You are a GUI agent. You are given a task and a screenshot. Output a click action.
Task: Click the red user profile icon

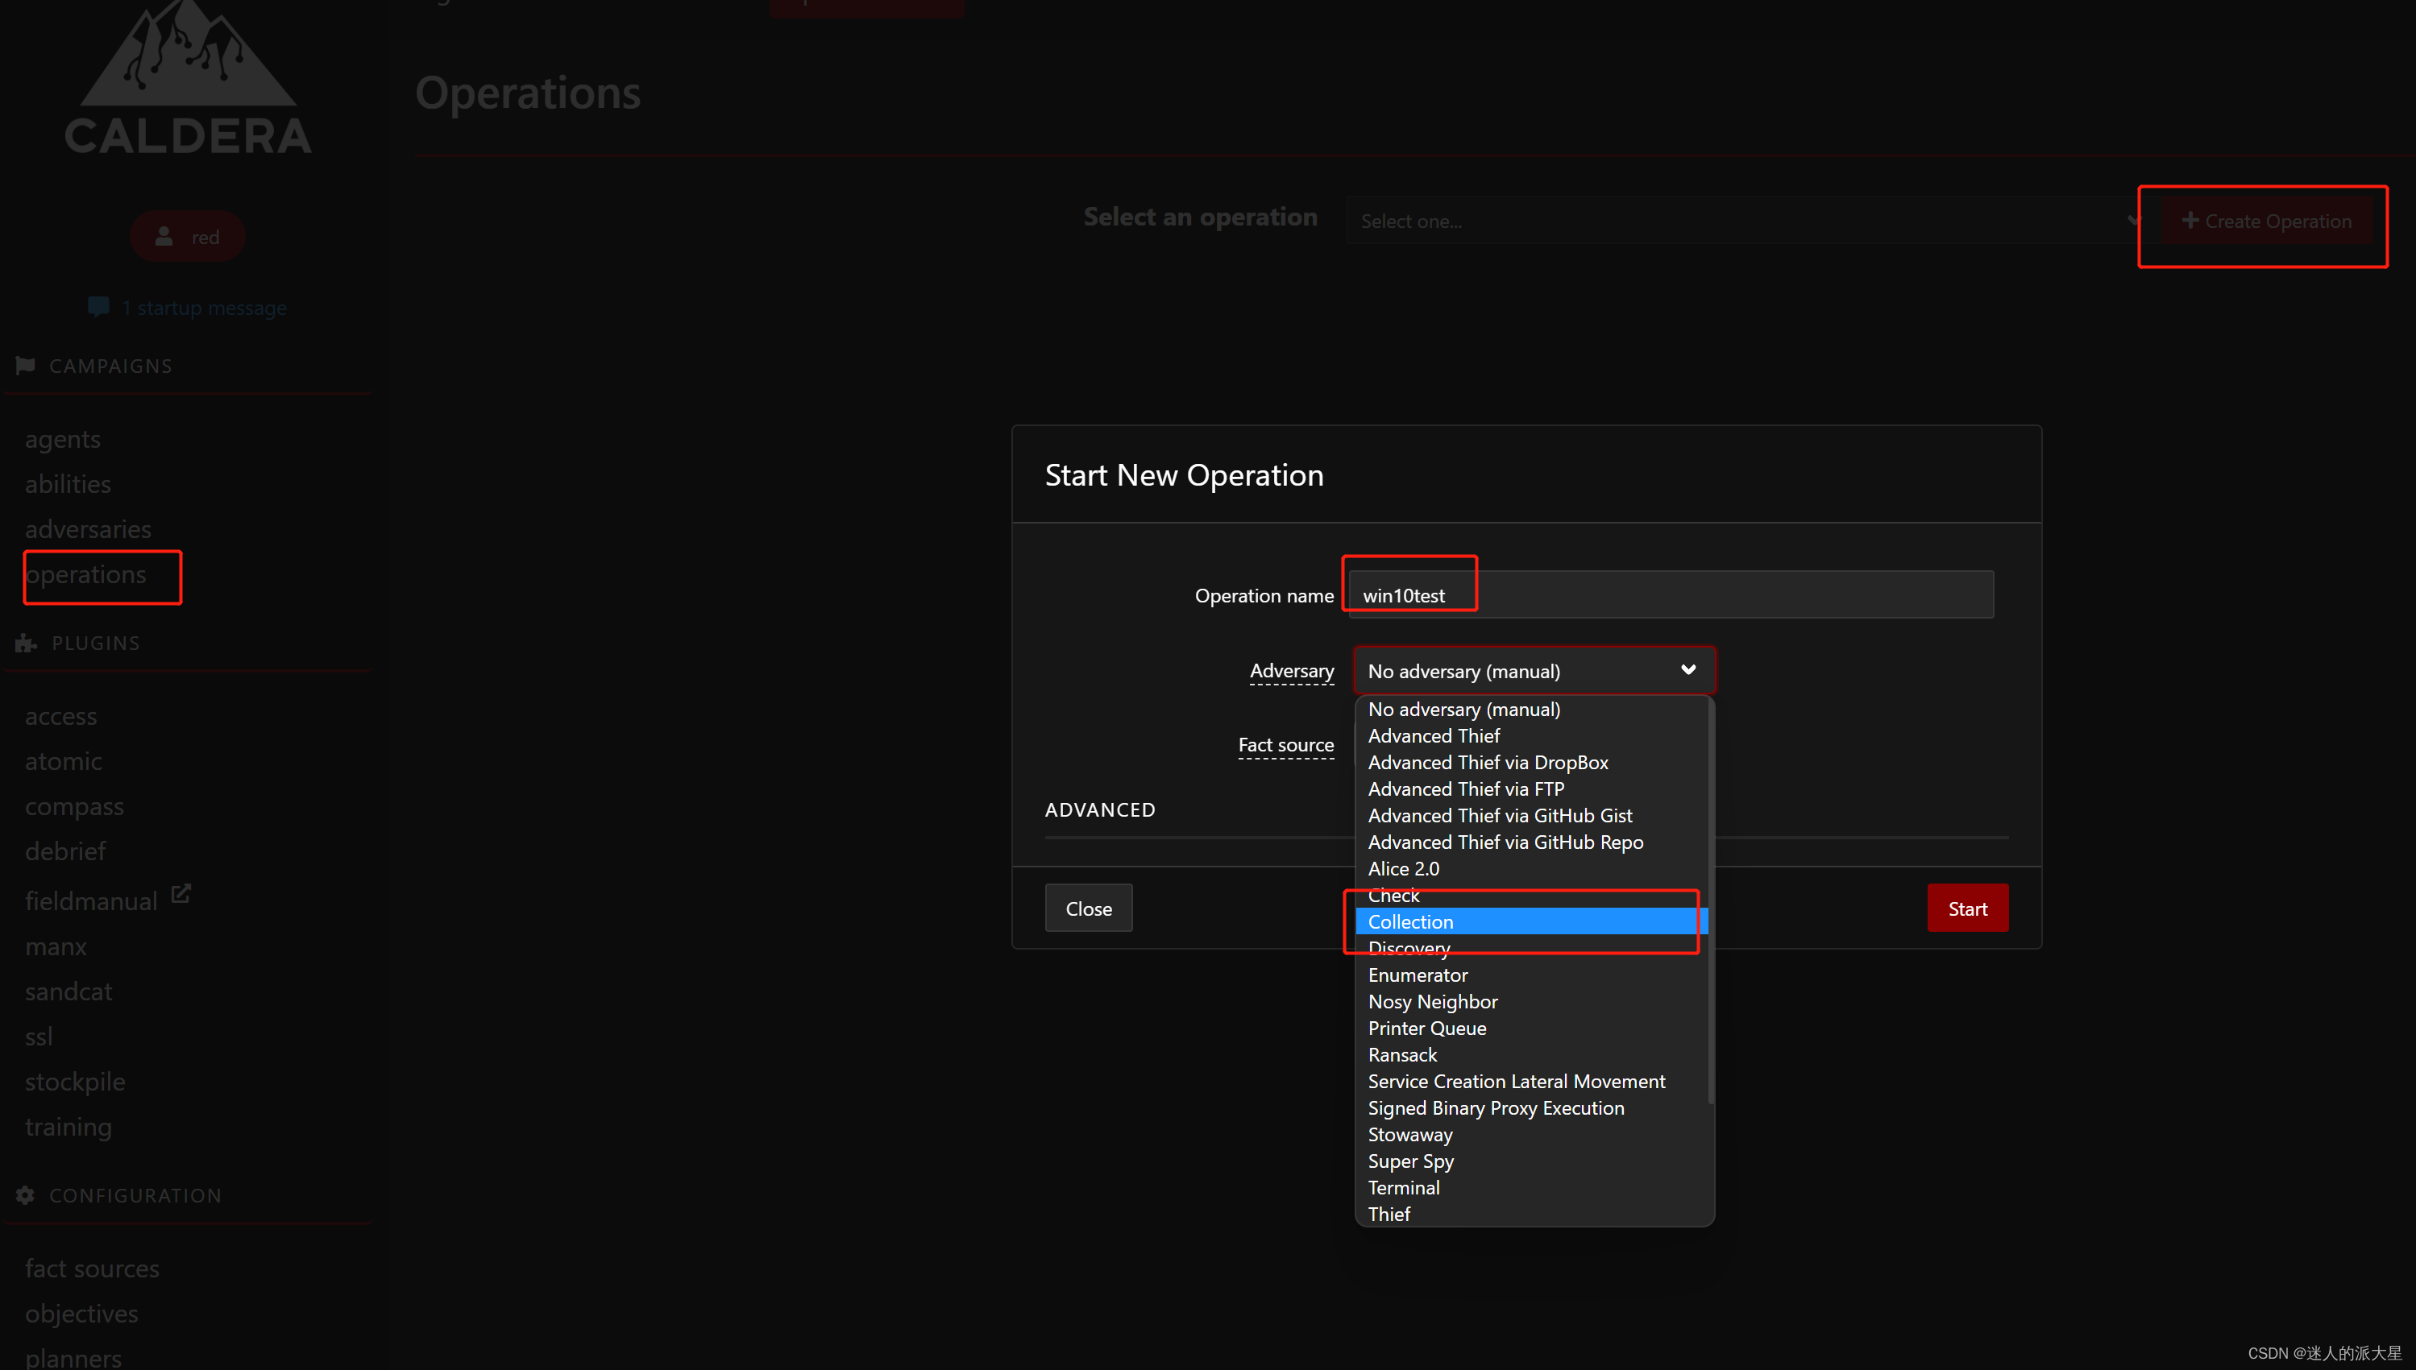pyautogui.click(x=188, y=235)
